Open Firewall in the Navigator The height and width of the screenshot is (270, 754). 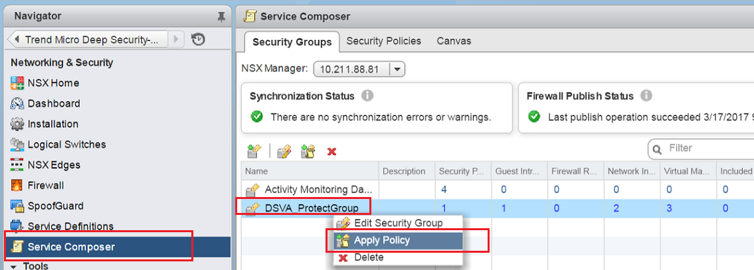[x=46, y=186]
